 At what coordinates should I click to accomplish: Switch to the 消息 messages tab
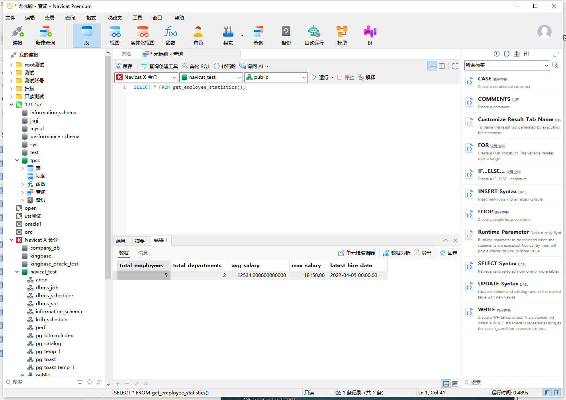121,241
